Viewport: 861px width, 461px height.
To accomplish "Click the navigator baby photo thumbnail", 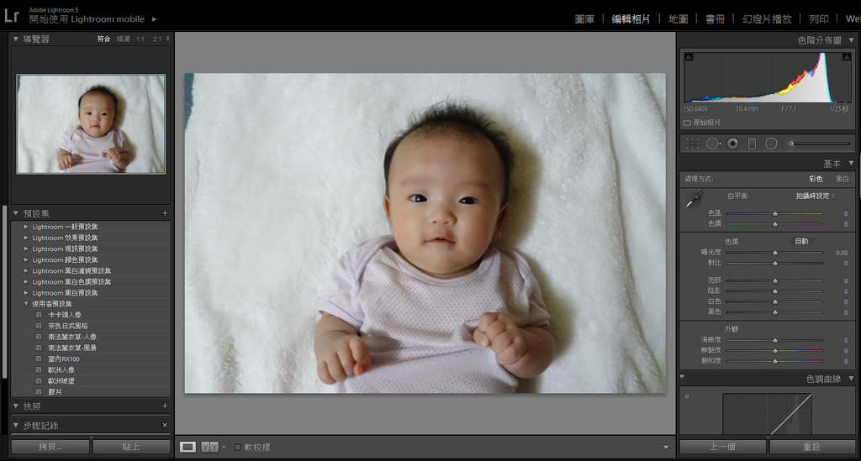I will pyautogui.click(x=91, y=124).
